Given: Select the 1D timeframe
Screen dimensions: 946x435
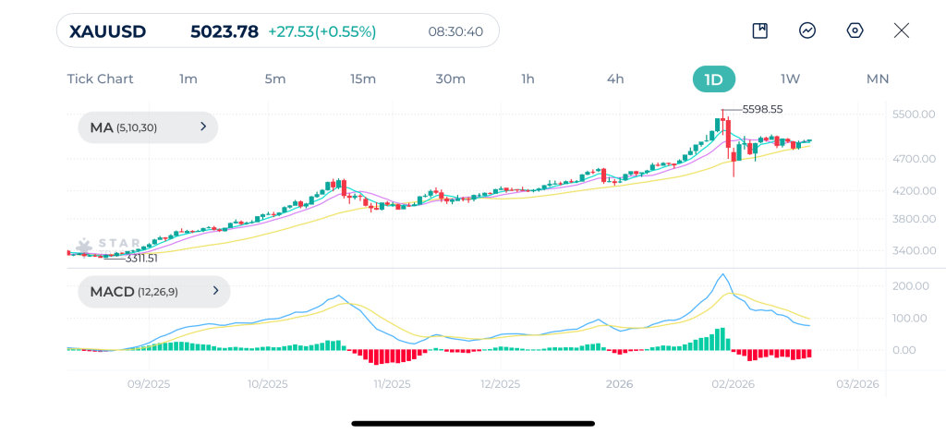Looking at the screenshot, I should point(714,79).
